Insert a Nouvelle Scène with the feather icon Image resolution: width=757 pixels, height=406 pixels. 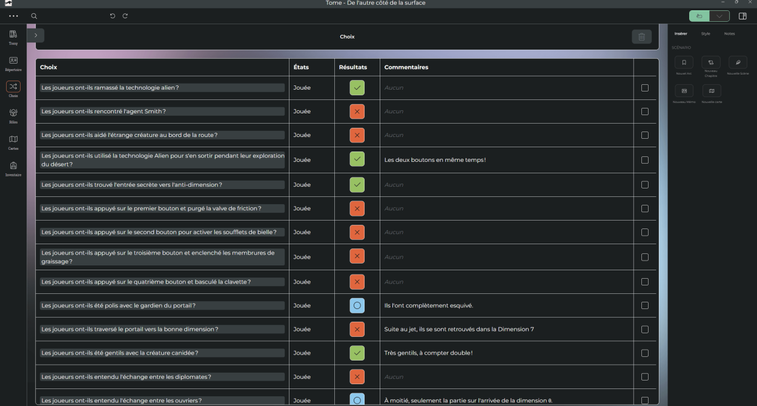738,62
